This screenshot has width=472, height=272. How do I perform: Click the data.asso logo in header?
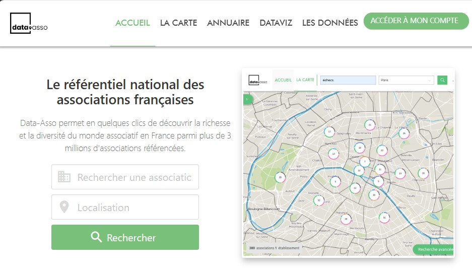pos(29,23)
